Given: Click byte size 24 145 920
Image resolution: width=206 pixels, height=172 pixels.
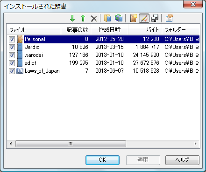Looking at the screenshot, I should point(146,55).
